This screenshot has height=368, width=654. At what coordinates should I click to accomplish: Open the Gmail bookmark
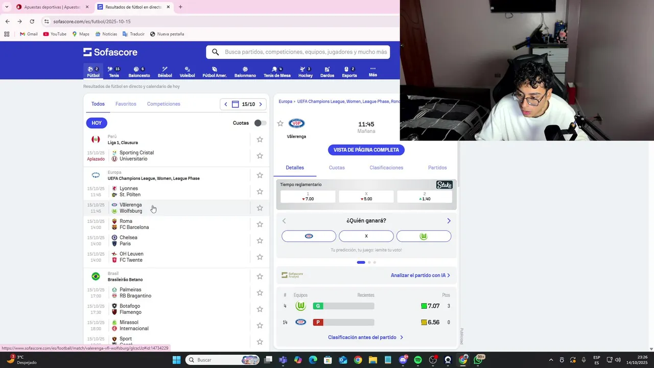coord(29,34)
